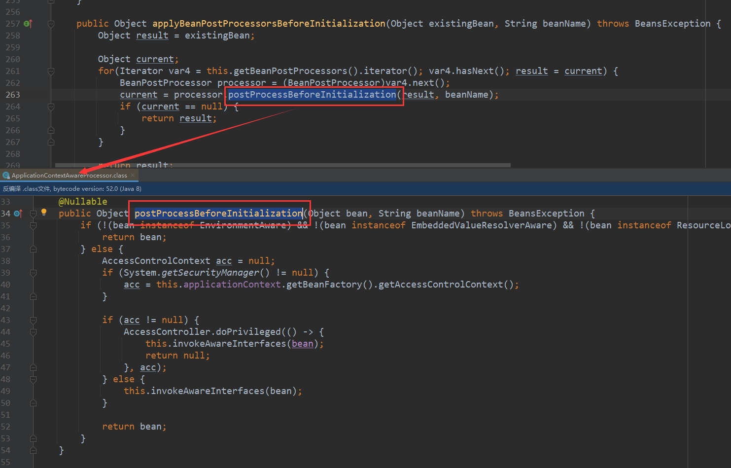Close the ApplicationContextAwareProcessor.class tab
Viewport: 731px width, 468px height.
pyautogui.click(x=133, y=175)
